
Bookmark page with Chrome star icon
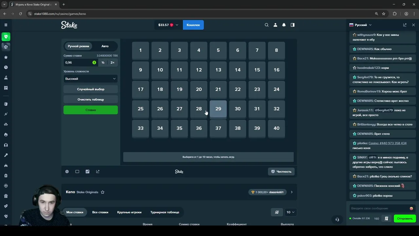384,14
